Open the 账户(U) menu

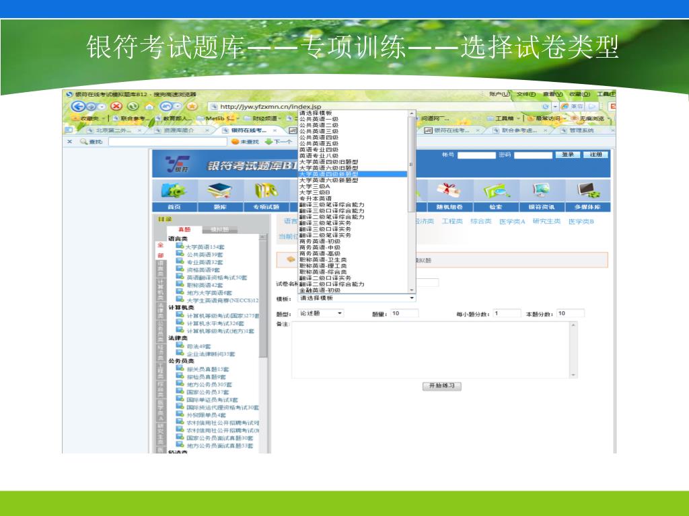point(499,94)
